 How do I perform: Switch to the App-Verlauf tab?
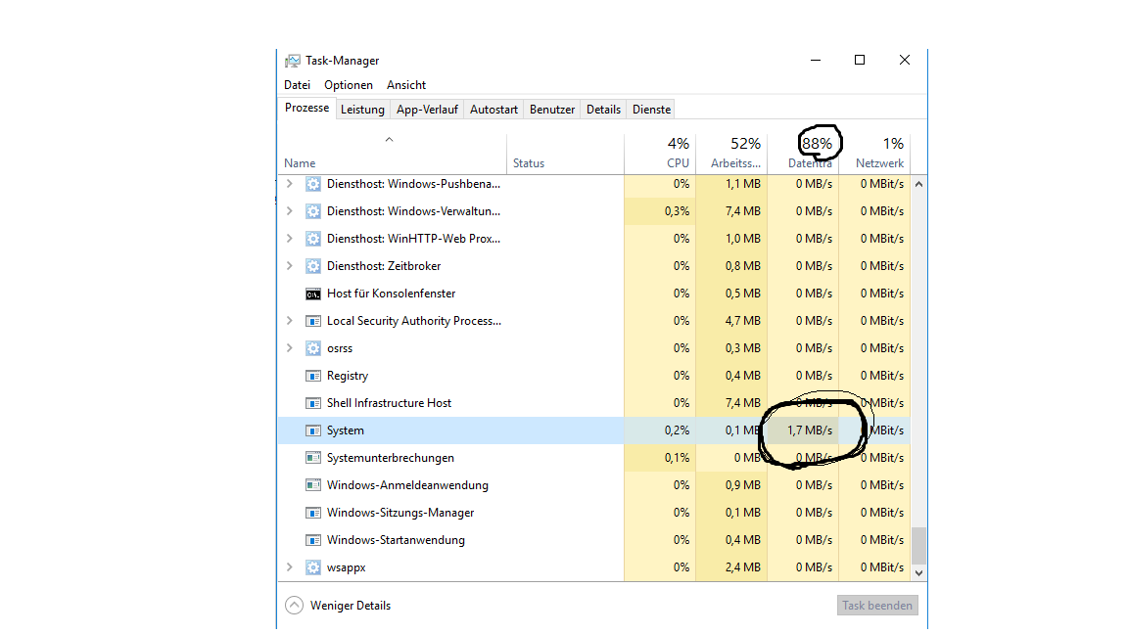427,110
